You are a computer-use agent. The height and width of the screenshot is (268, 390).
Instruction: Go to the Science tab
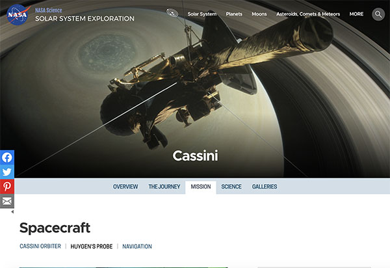click(231, 187)
